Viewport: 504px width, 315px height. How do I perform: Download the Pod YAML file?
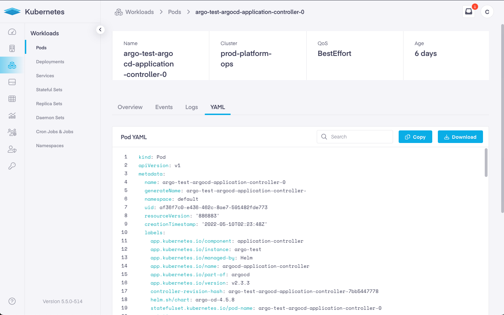click(460, 137)
